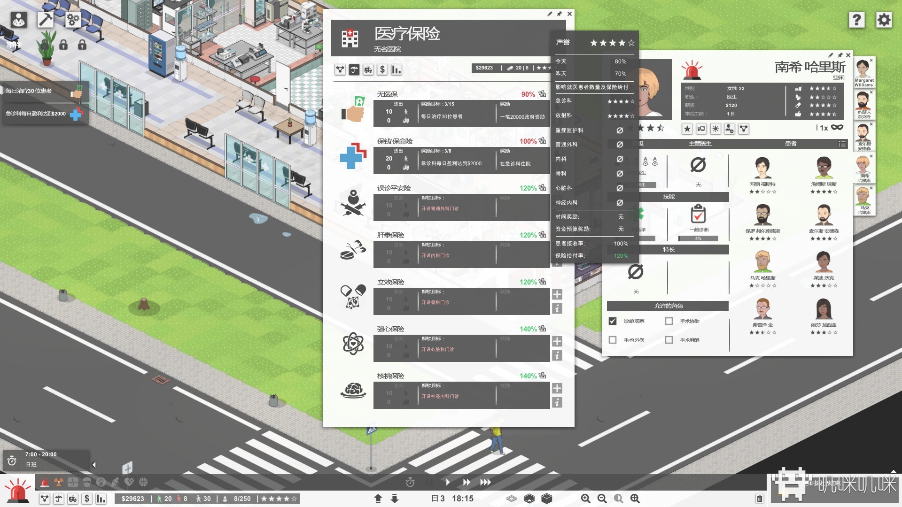902x507 pixels.
Task: Open ambulance management in bottom toolbar
Action: point(73,499)
